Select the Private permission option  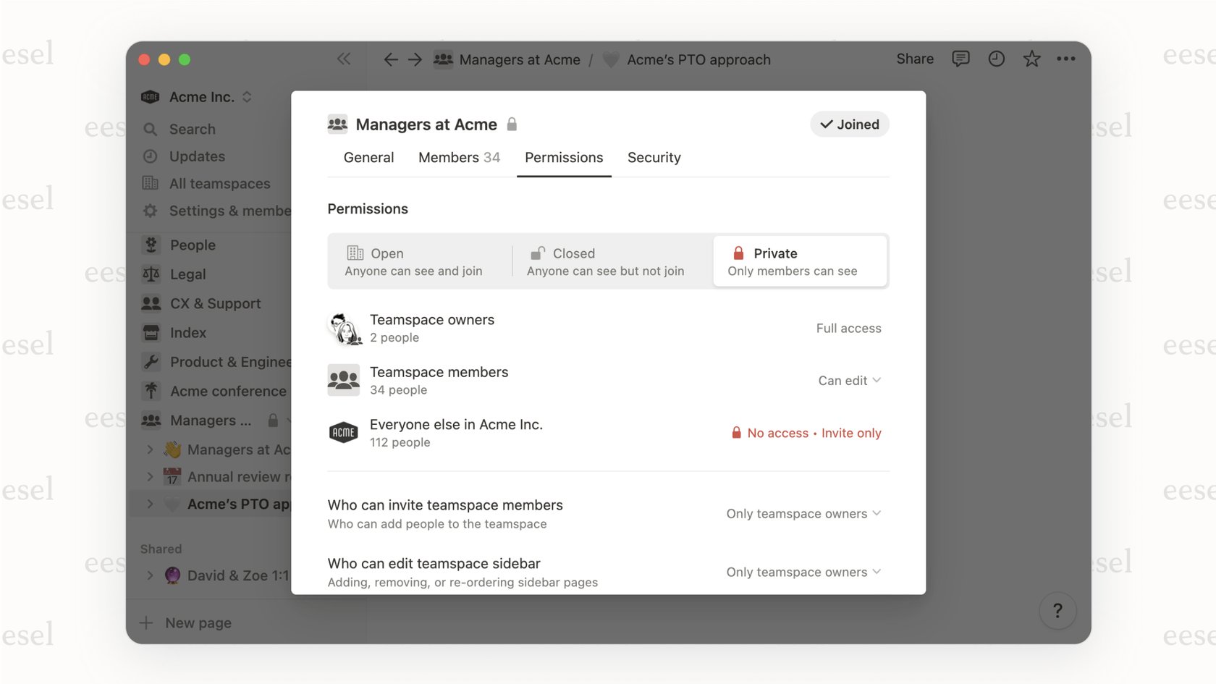[800, 261]
